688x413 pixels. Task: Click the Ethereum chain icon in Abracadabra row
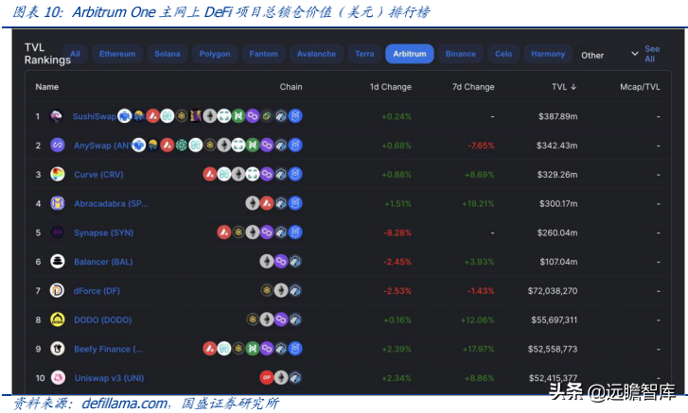pos(253,203)
